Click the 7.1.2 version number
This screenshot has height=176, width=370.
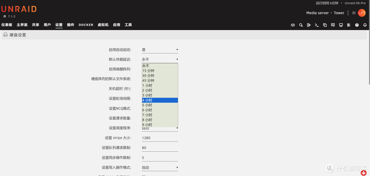point(12,16)
